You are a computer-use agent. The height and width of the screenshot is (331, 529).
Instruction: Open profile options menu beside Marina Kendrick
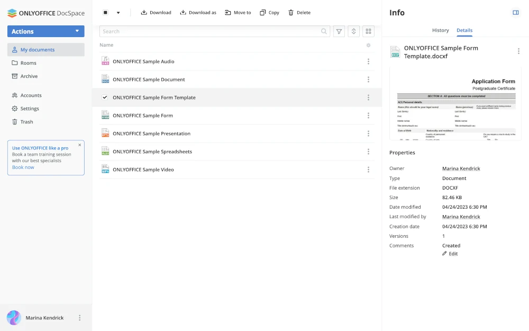(x=80, y=318)
